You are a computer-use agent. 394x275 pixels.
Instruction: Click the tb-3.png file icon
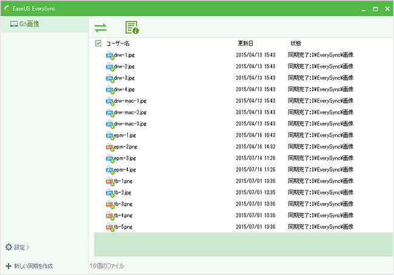(110, 205)
